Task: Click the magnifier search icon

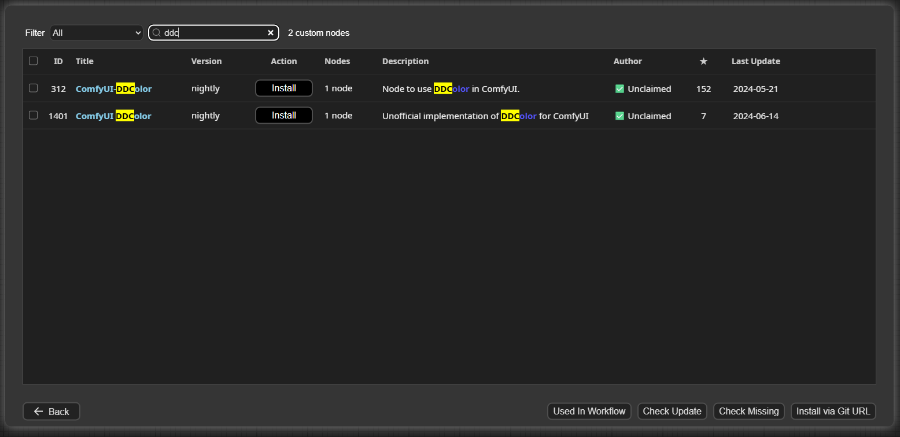Action: pos(156,33)
